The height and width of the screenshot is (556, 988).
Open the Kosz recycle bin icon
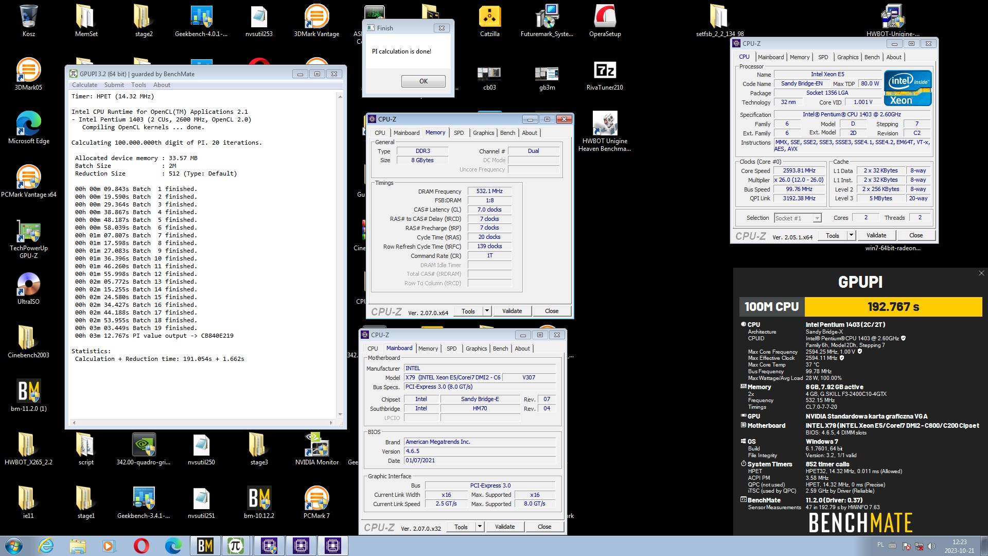(28, 21)
